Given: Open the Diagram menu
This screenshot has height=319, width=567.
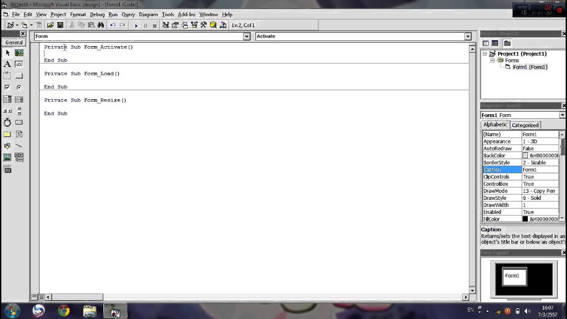Looking at the screenshot, I should click(x=148, y=15).
